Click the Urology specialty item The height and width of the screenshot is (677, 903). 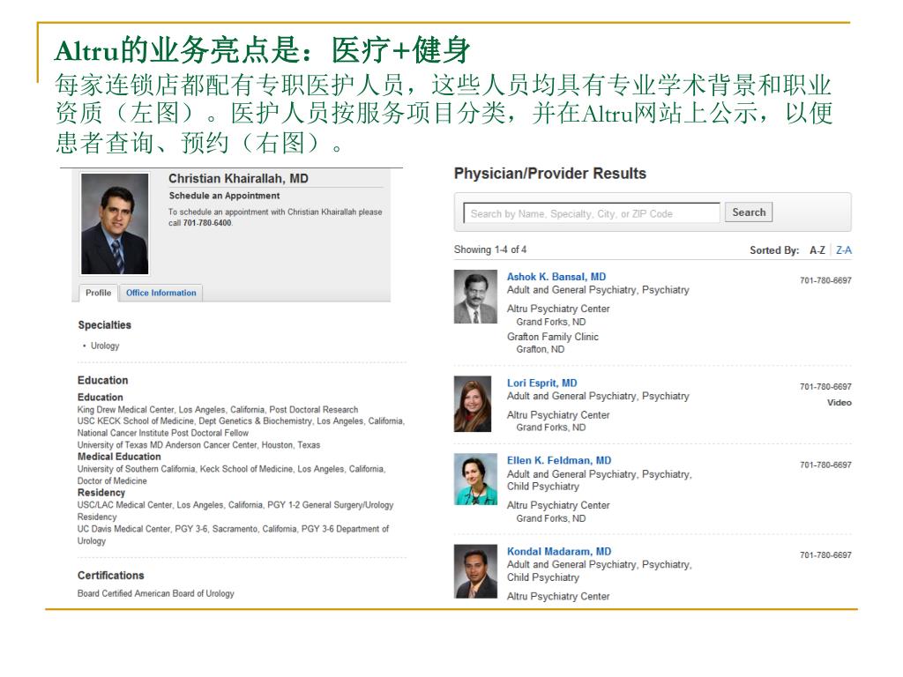point(105,346)
